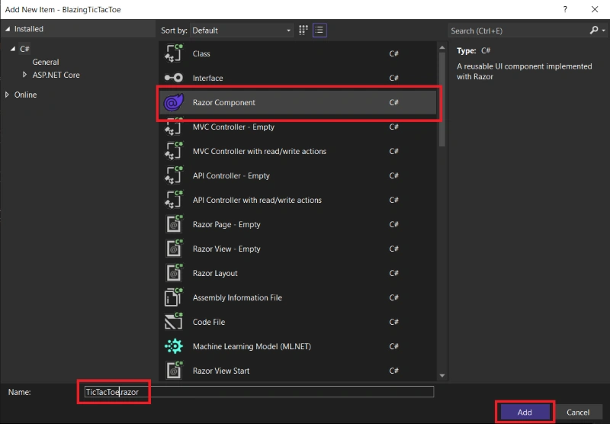Collapse the C# tree node
The width and height of the screenshot is (610, 424).
click(13, 49)
